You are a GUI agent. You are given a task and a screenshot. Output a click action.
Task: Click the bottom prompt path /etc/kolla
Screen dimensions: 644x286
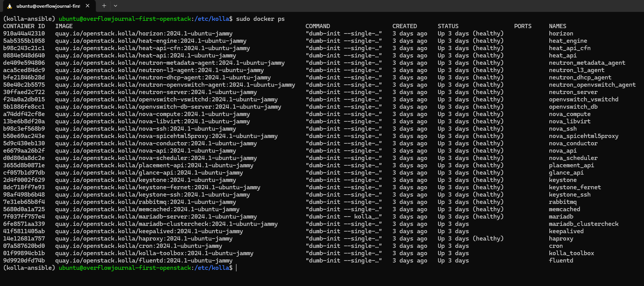point(212,268)
